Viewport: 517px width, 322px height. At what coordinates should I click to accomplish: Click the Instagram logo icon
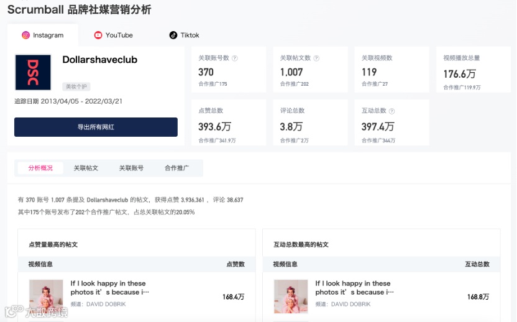tap(25, 35)
